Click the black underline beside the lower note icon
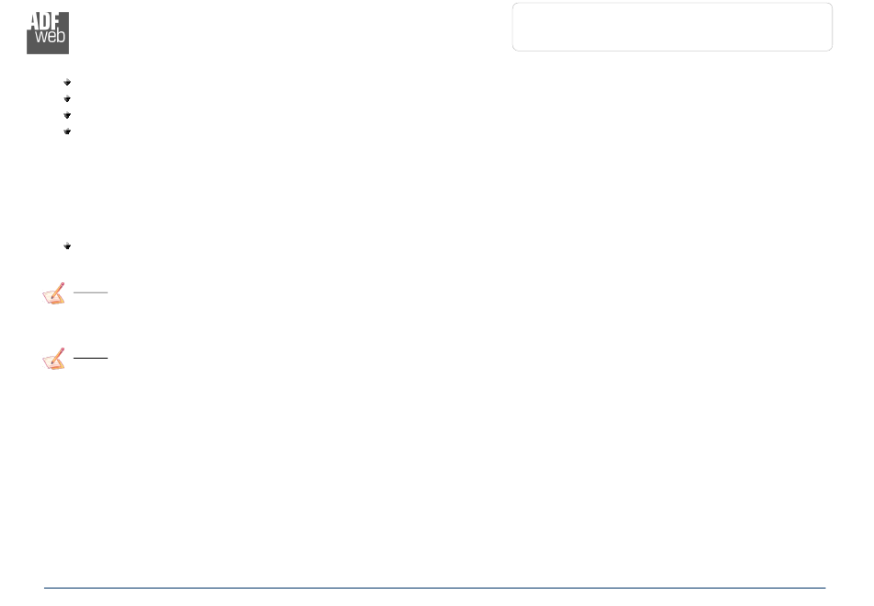 click(x=90, y=358)
